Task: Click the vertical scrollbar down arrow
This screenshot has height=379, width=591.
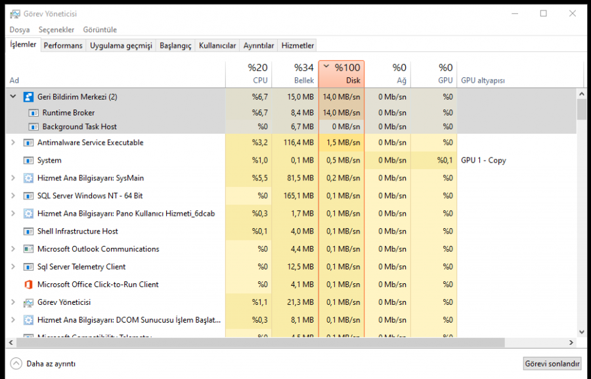Action: (x=582, y=332)
